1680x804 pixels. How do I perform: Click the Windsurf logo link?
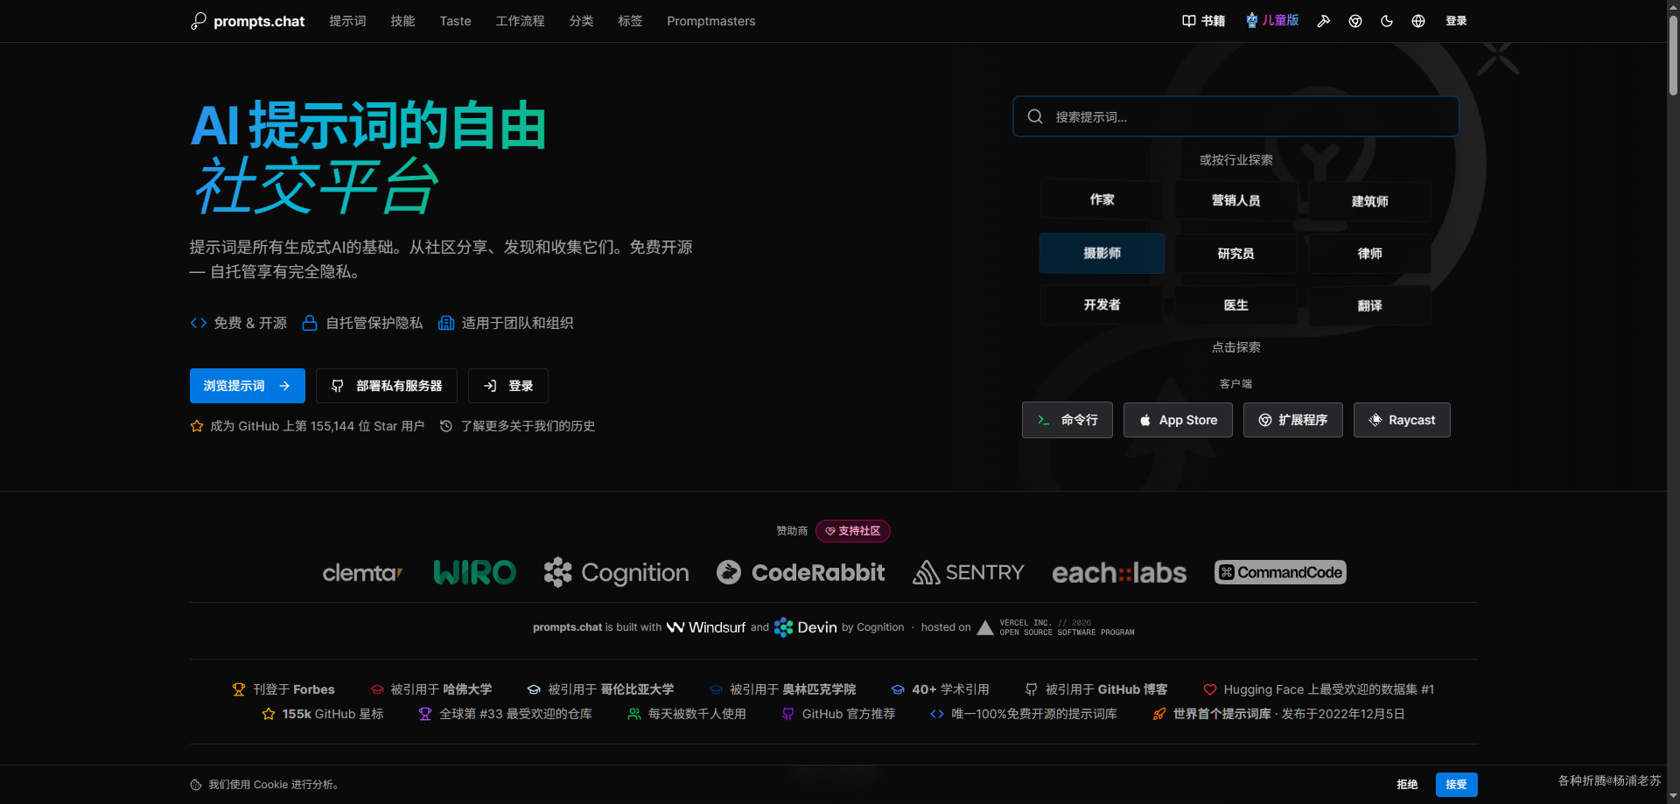pos(706,627)
